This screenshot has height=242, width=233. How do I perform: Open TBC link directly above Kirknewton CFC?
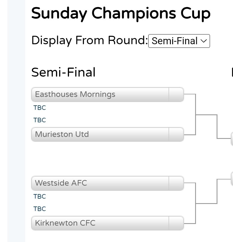click(x=40, y=209)
